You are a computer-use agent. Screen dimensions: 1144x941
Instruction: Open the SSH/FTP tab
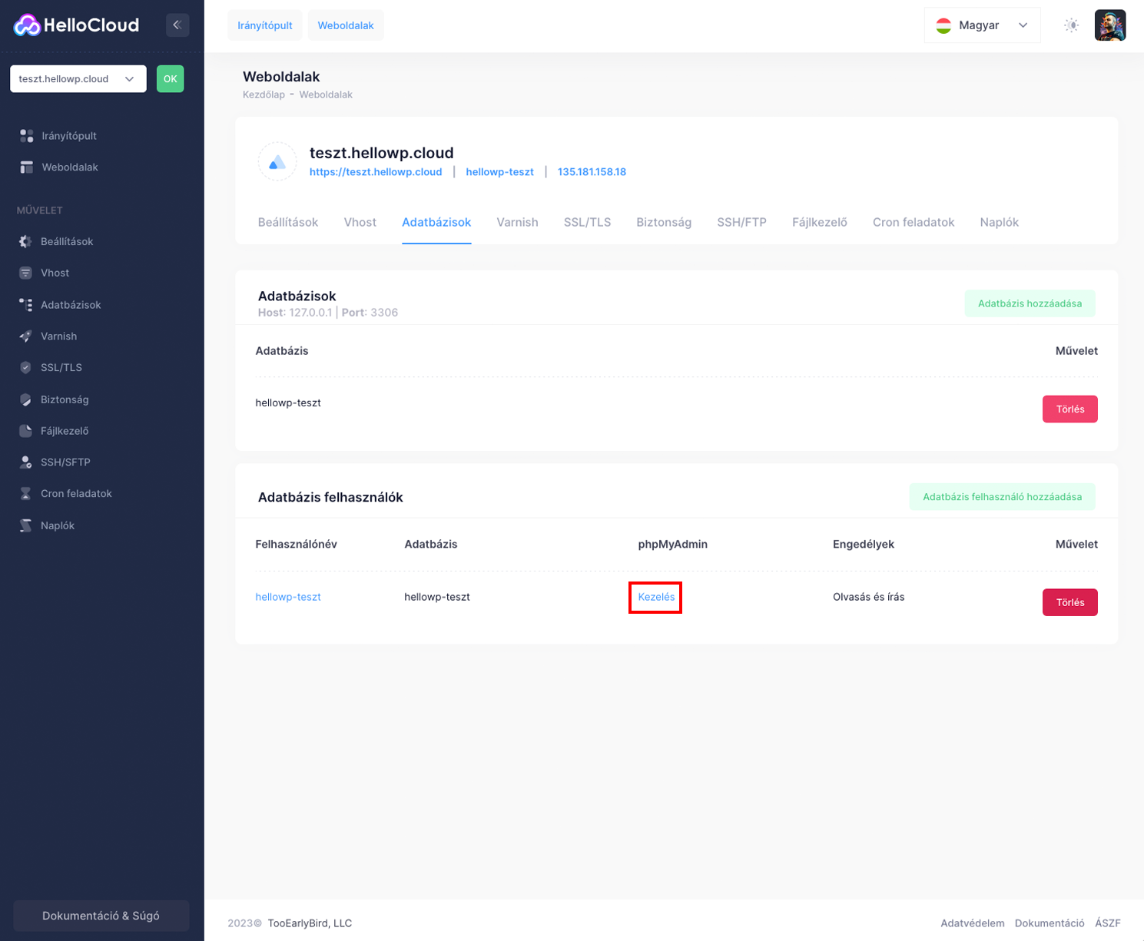[741, 222]
